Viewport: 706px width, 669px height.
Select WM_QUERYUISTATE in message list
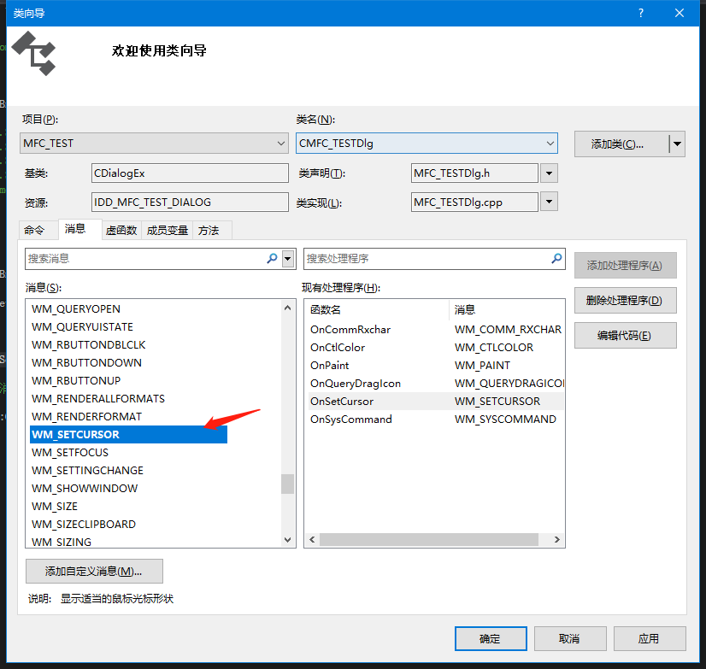(82, 327)
